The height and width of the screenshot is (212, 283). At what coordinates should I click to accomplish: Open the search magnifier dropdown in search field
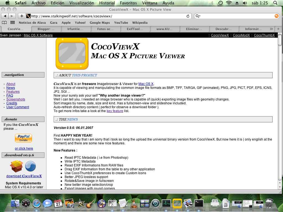click(198, 16)
